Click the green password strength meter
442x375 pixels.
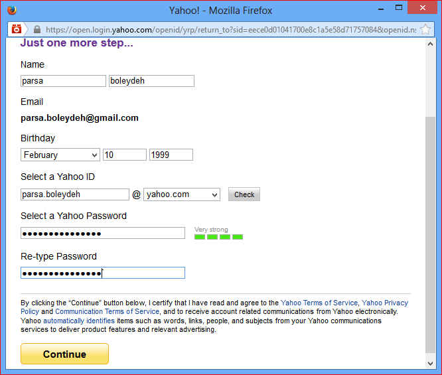point(218,237)
